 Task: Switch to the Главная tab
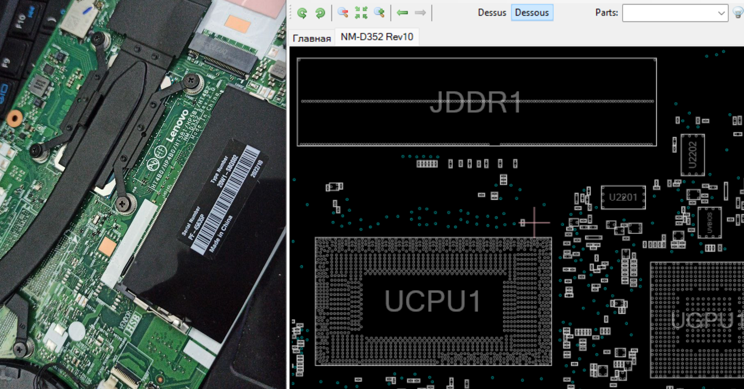[312, 38]
